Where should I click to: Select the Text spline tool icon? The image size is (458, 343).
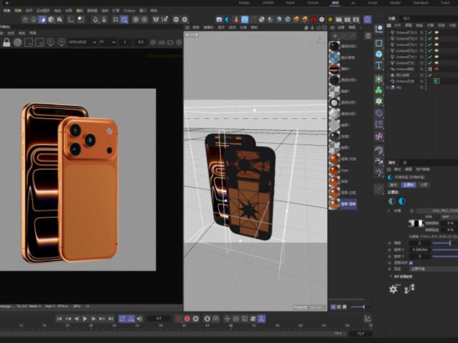[379, 66]
